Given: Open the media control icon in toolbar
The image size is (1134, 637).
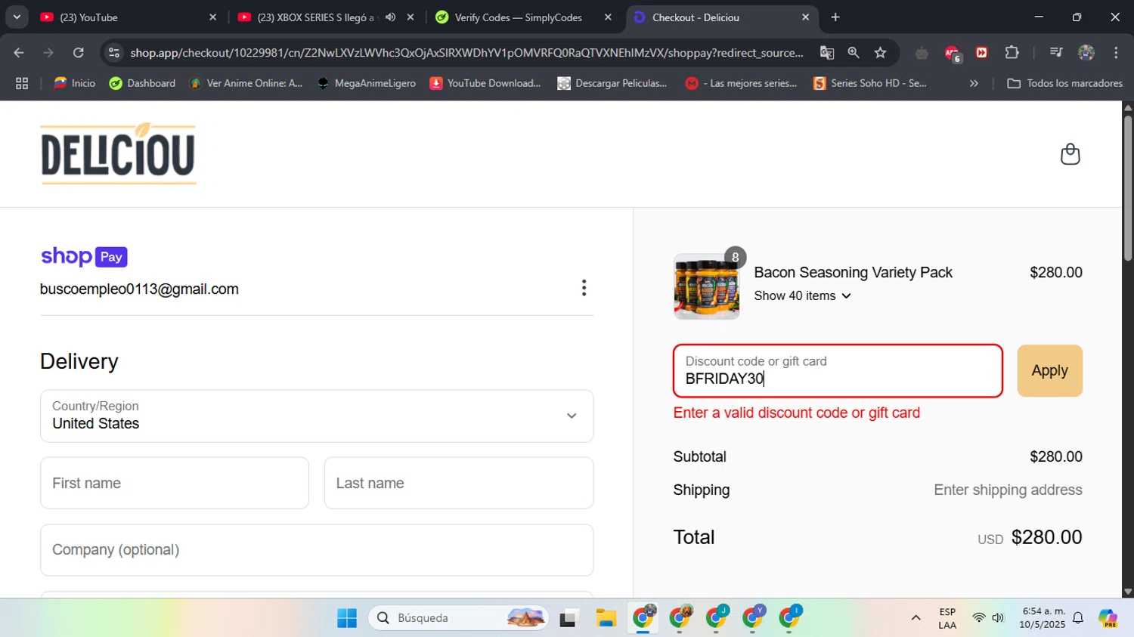Looking at the screenshot, I should pos(1056,52).
